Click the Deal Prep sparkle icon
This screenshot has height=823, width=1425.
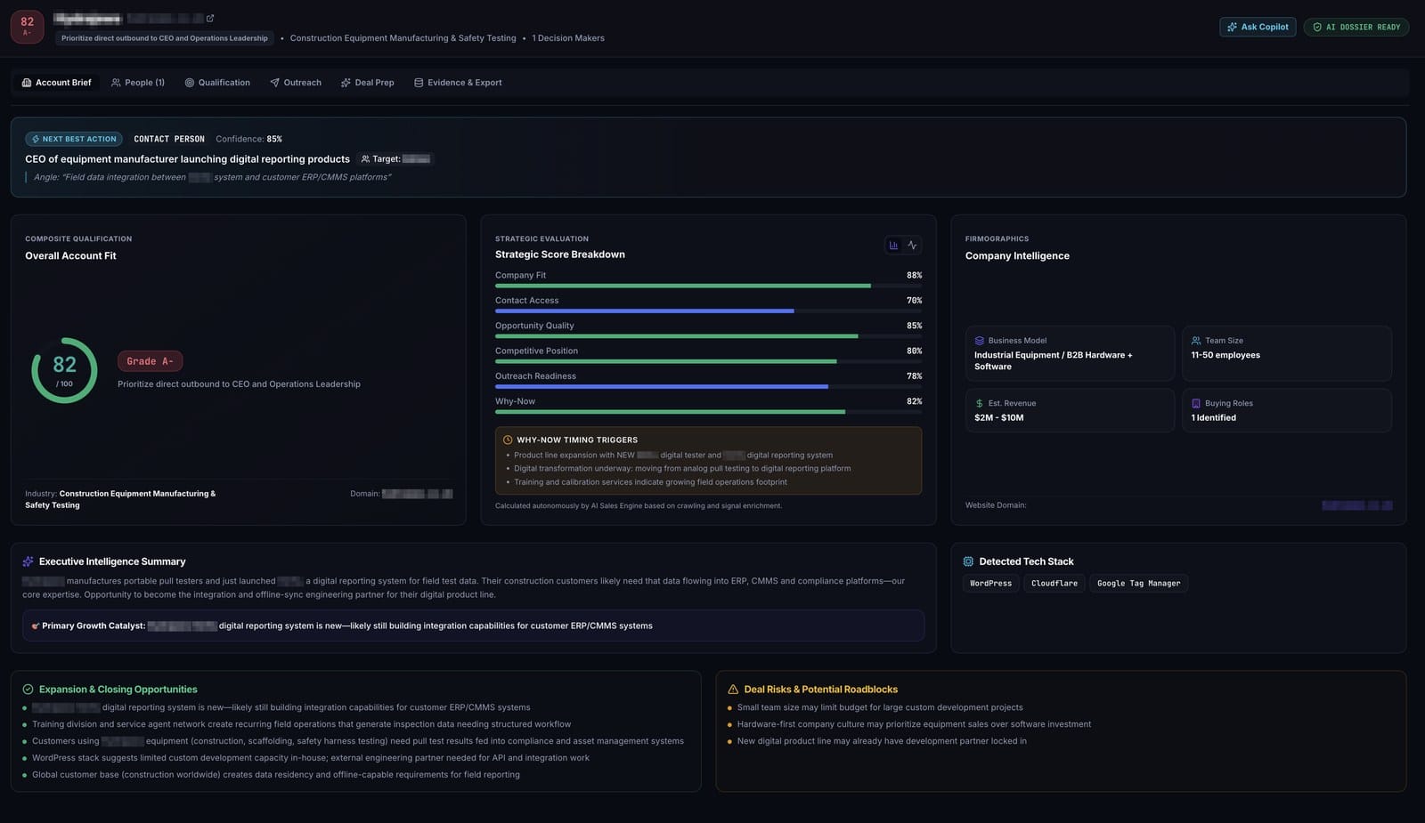coord(346,83)
